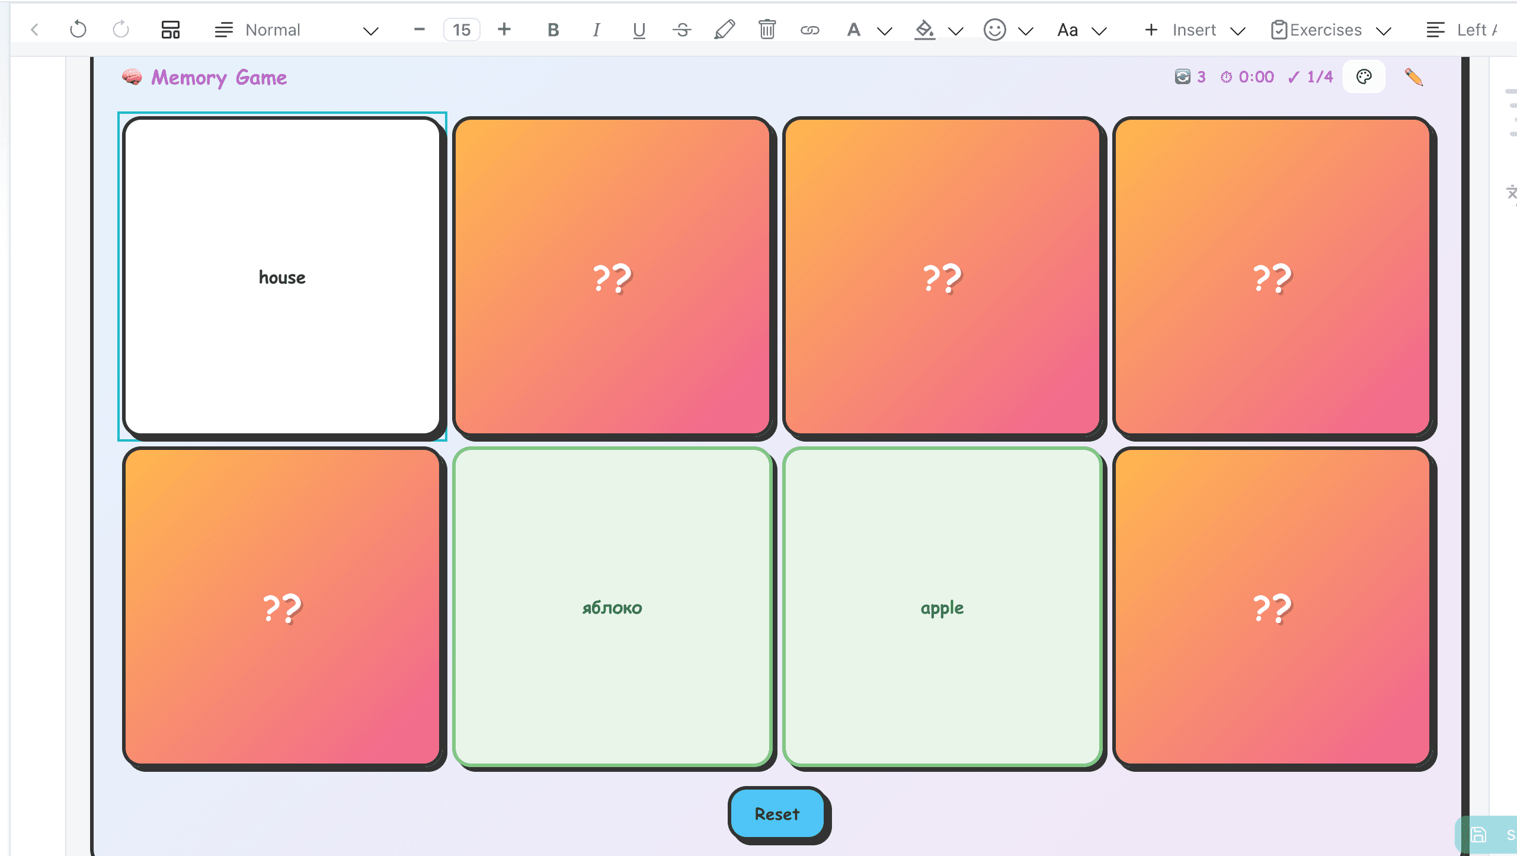The image size is (1517, 856).
Task: Toggle italic formatting
Action: [596, 30]
